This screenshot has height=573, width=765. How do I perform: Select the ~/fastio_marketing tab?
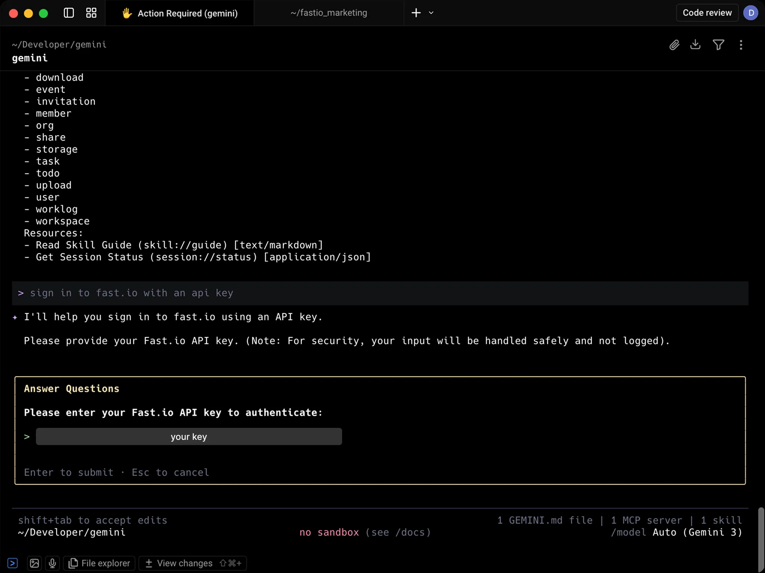click(329, 12)
